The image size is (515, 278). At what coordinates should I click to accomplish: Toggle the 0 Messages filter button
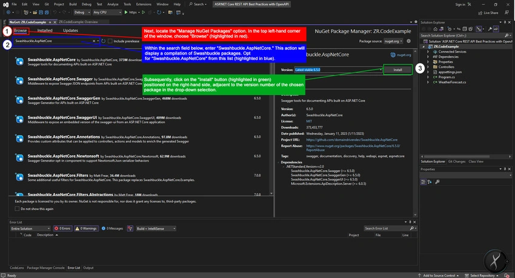[112, 228]
